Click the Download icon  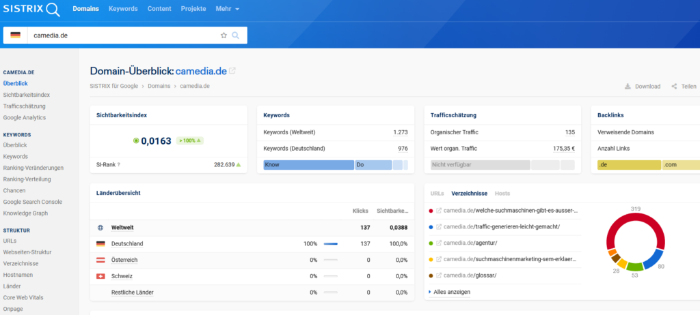tap(628, 87)
